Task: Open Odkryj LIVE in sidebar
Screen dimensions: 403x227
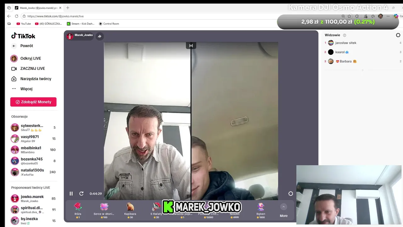Action: click(31, 58)
